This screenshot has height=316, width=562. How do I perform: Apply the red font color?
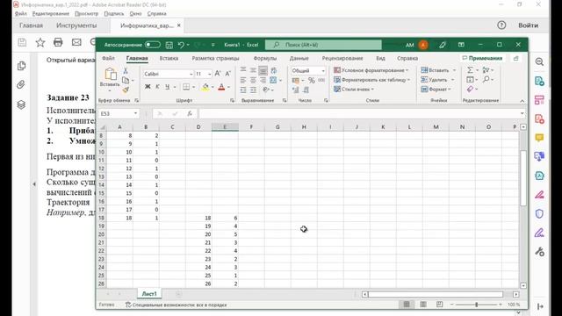221,87
